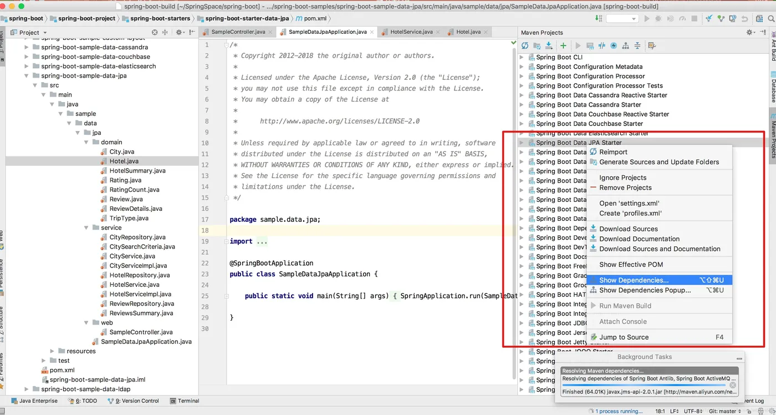Collapse the domain package in project tree
Viewport: 776px width, 415px height.
pos(86,142)
